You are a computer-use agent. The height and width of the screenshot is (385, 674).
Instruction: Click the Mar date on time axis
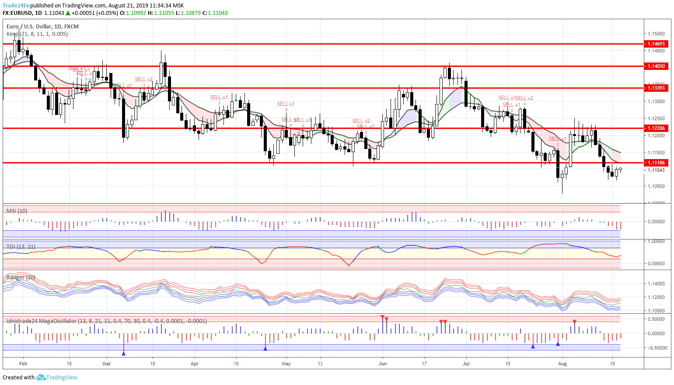(x=107, y=363)
